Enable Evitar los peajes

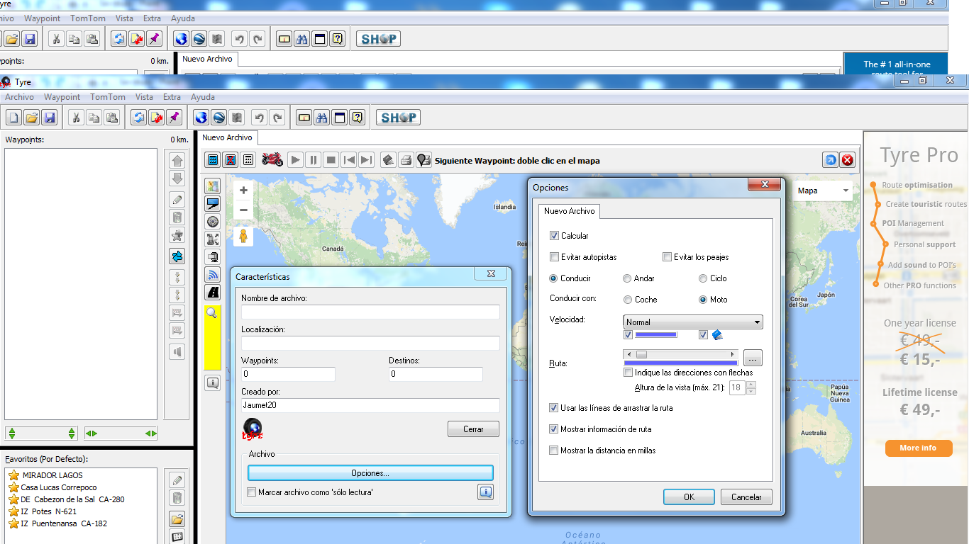[x=667, y=257]
